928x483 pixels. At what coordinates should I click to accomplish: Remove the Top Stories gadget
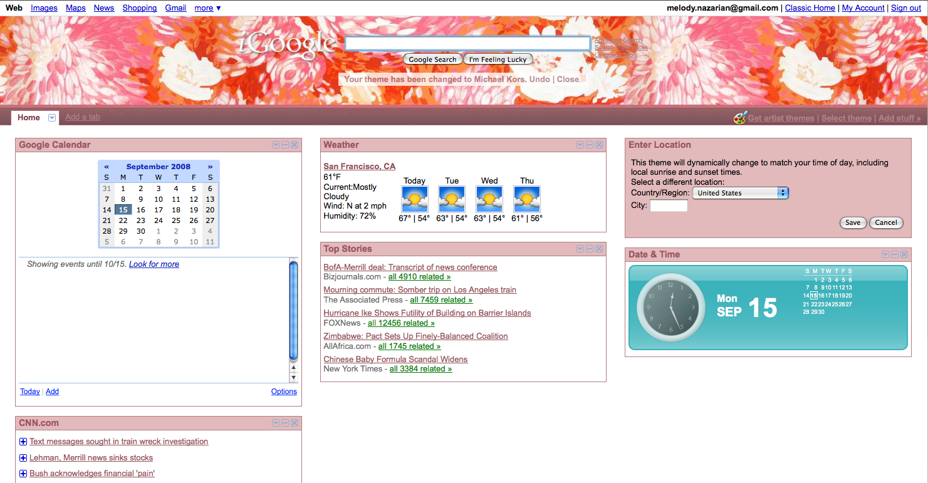[x=599, y=249]
